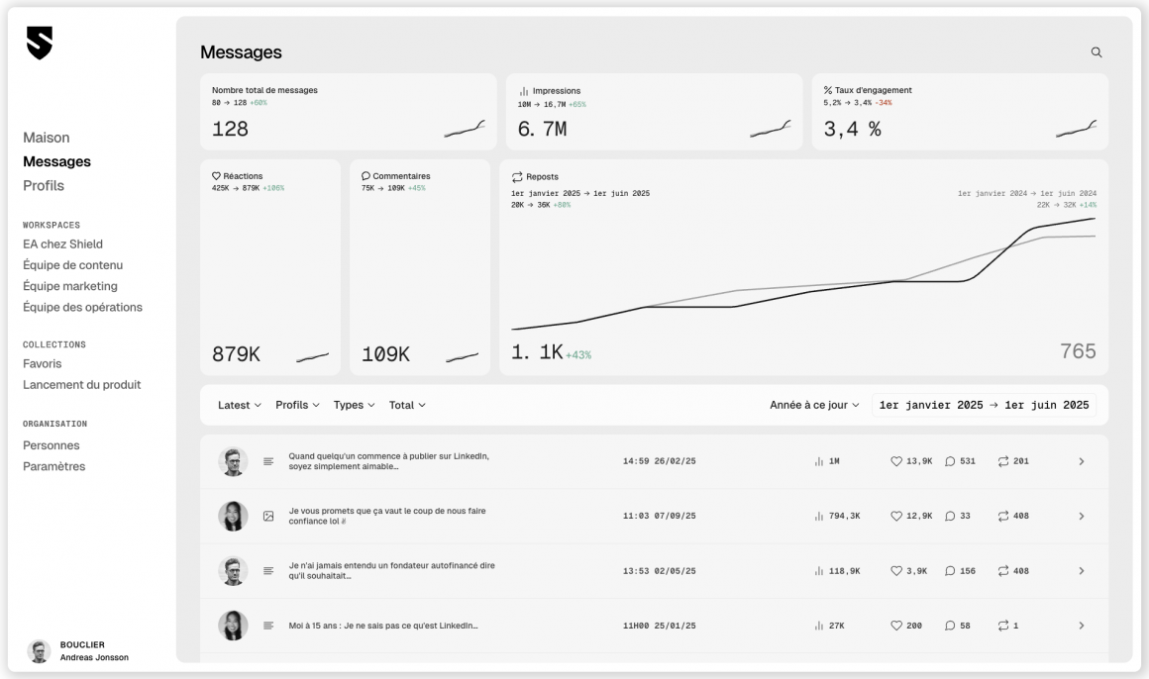The width and height of the screenshot is (1149, 679).
Task: Click the repost icon showing 201
Action: point(1002,461)
